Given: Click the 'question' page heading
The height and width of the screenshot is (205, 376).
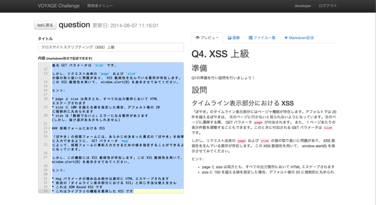Looking at the screenshot, I should tap(74, 25).
